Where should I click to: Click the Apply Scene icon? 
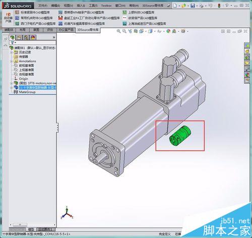coord(174,31)
